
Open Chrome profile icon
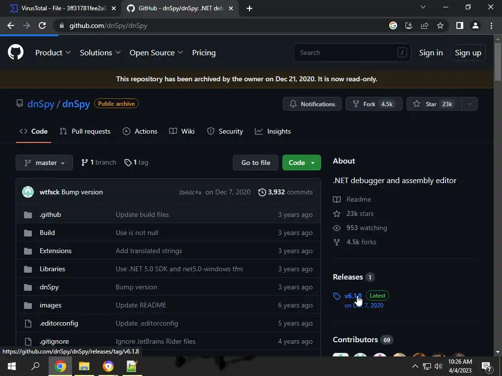click(x=476, y=25)
